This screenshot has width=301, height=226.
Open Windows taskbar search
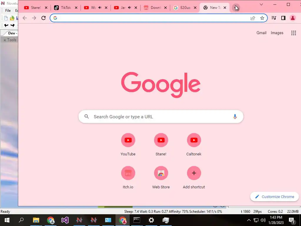point(21,220)
